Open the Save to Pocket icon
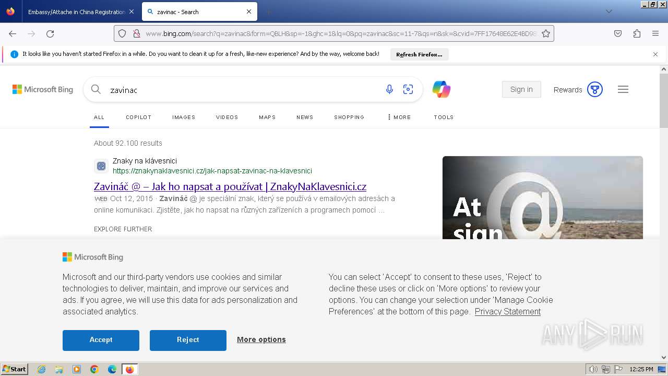 (x=618, y=33)
